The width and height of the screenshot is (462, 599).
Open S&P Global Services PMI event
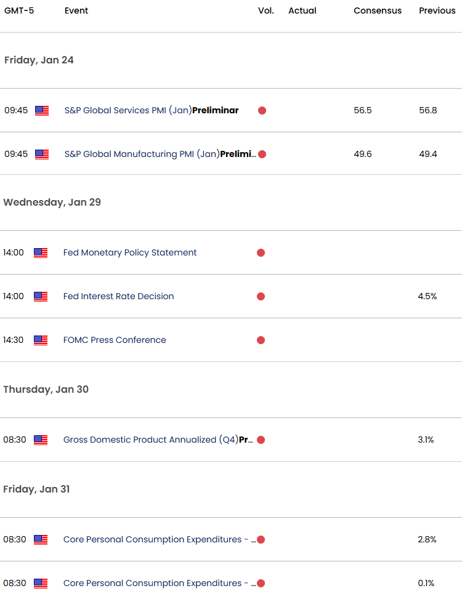(x=152, y=110)
